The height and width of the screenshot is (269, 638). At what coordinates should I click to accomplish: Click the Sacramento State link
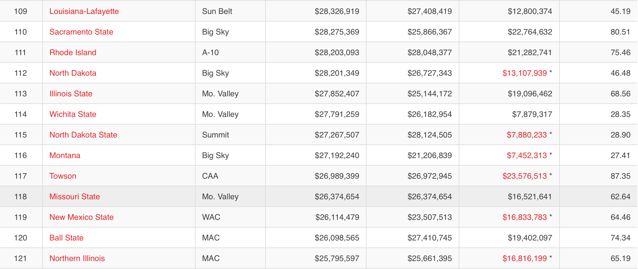(81, 32)
